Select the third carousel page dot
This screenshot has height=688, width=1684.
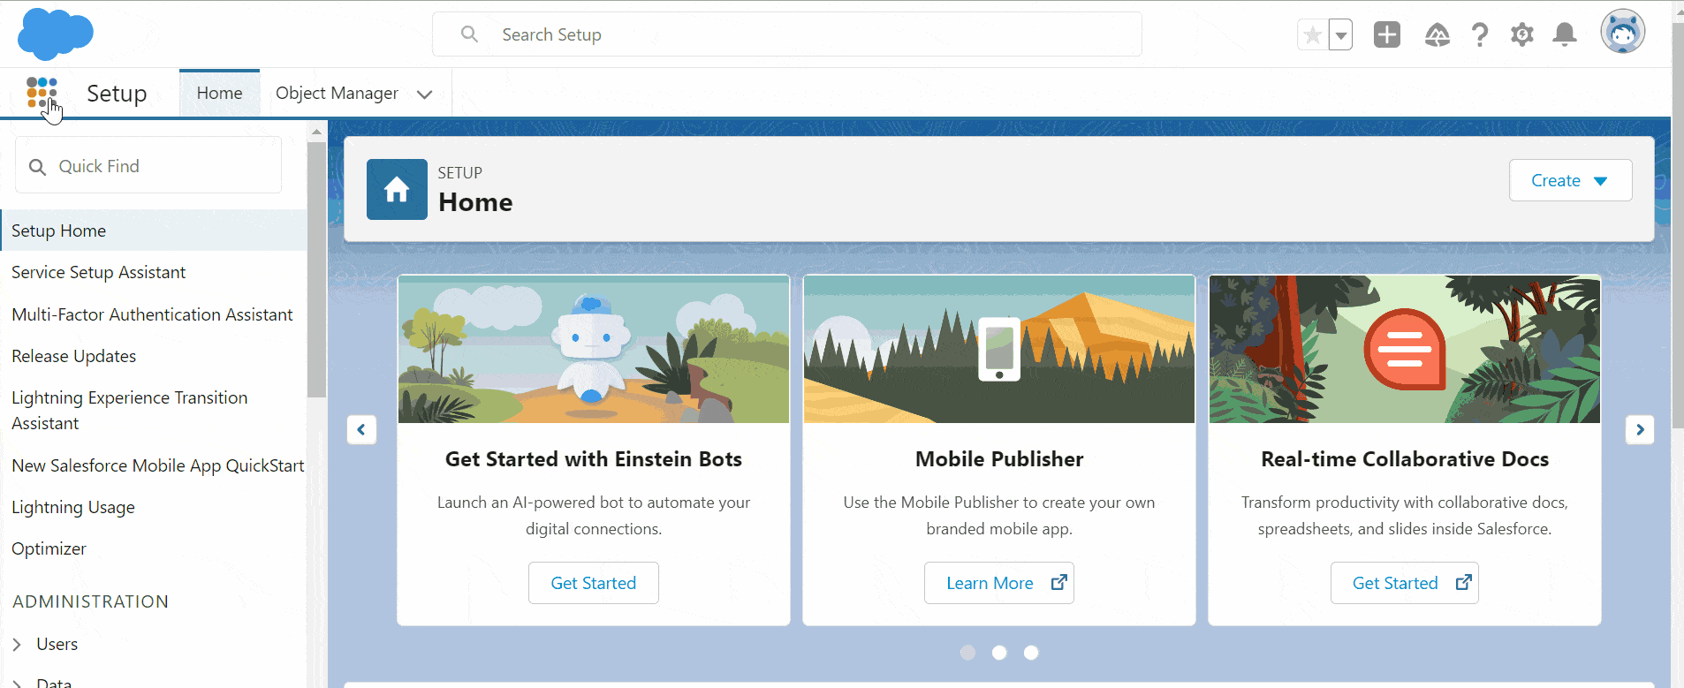click(1031, 653)
